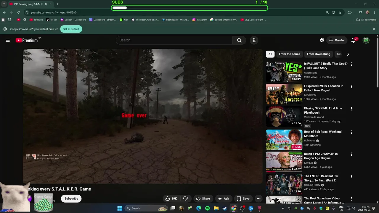Open the YouTube account avatar menu
Image resolution: width=379 pixels, height=213 pixels.
[x=366, y=40]
